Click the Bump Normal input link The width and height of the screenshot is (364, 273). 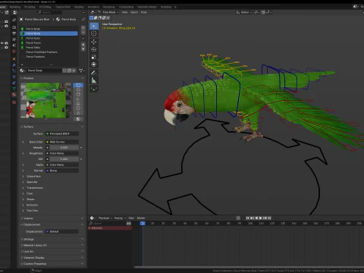62,171
